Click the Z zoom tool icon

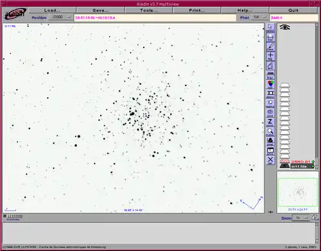[270, 122]
